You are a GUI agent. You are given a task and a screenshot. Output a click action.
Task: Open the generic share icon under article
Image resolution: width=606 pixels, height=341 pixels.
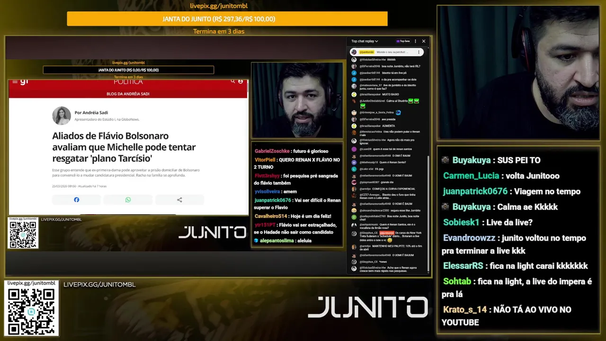(179, 200)
